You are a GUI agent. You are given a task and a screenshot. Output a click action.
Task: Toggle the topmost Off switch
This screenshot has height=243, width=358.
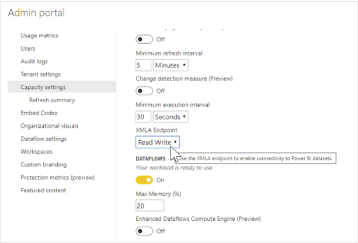144,40
